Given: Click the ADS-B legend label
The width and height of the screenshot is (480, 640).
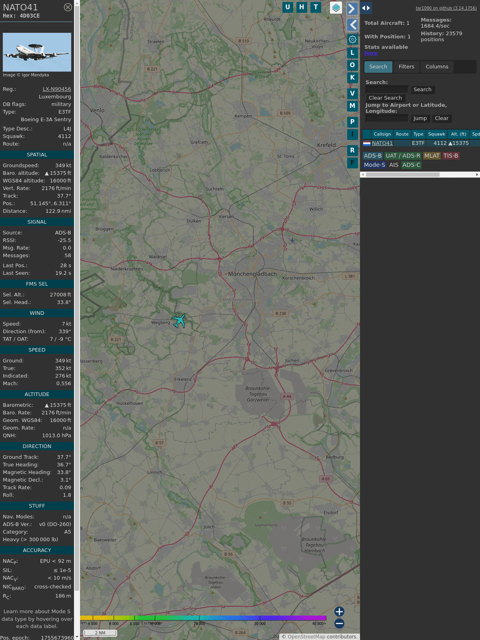Looking at the screenshot, I should pyautogui.click(x=372, y=156).
